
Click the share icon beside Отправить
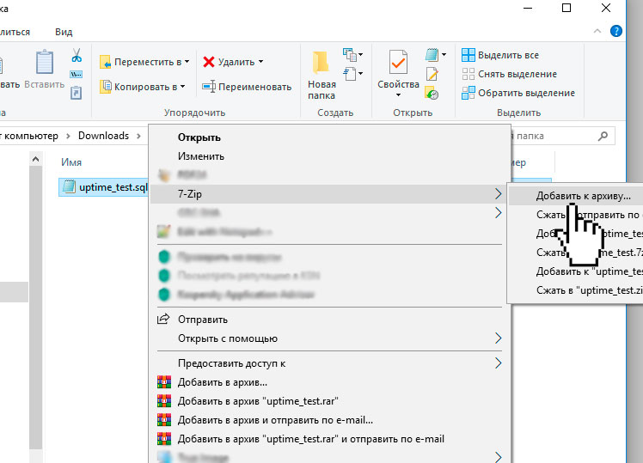pos(163,319)
